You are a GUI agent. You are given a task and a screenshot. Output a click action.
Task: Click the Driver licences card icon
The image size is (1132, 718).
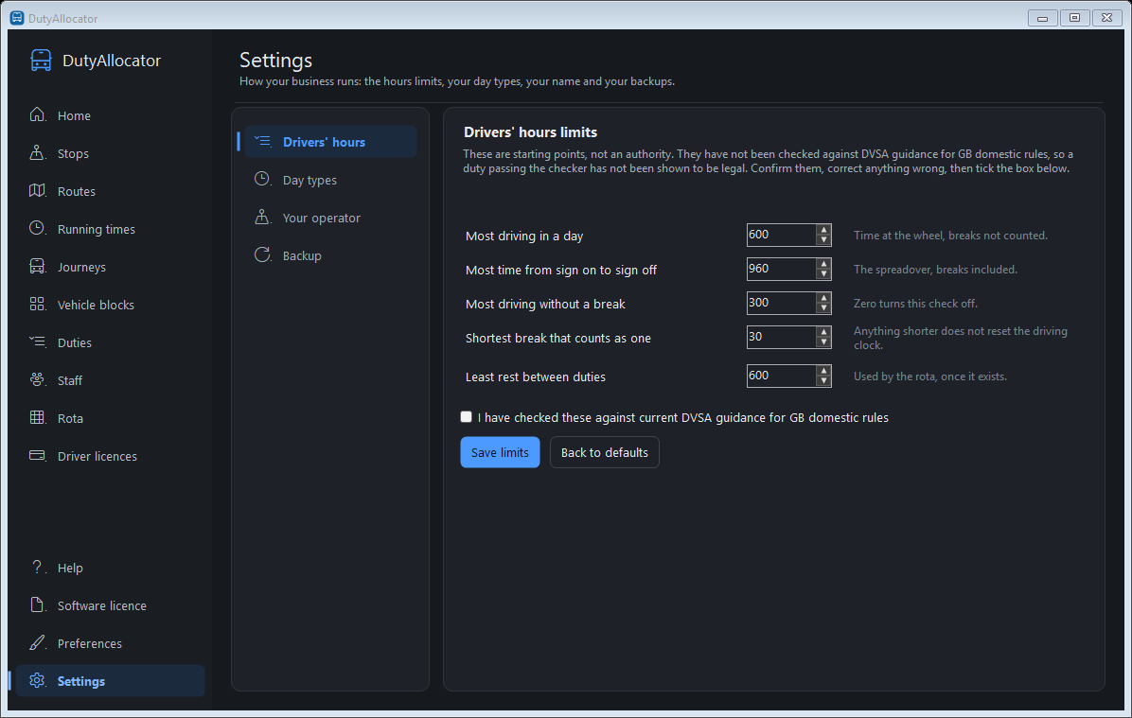(38, 455)
